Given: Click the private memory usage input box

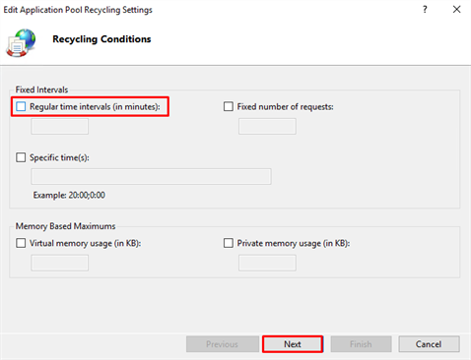Looking at the screenshot, I should (x=267, y=264).
